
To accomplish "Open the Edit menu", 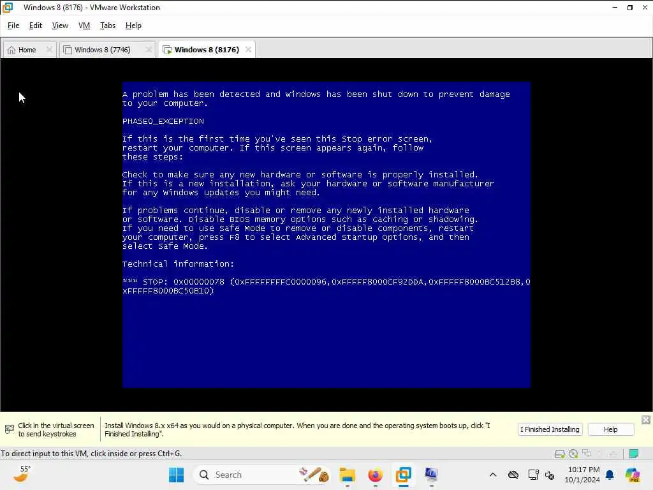I will (36, 26).
